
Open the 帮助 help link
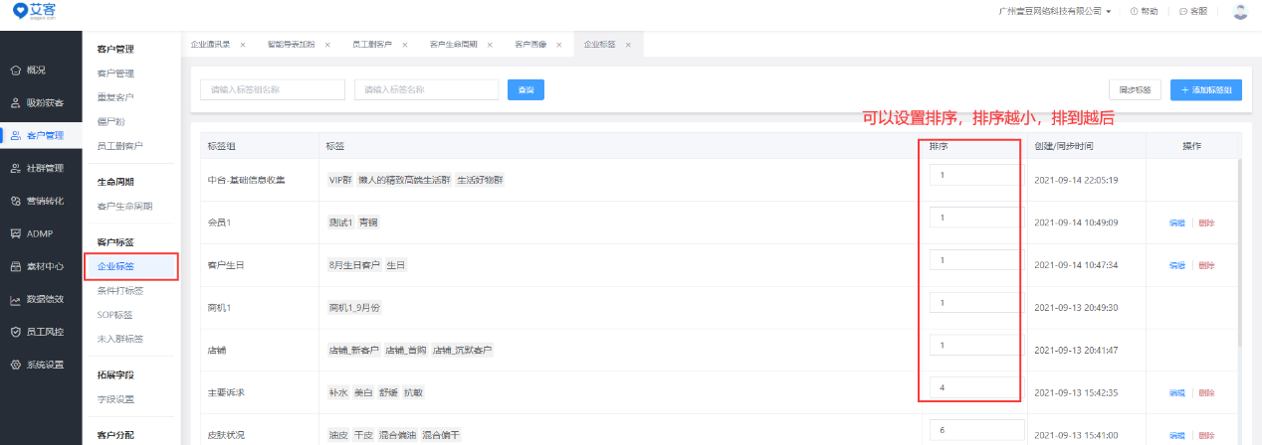pos(1145,12)
